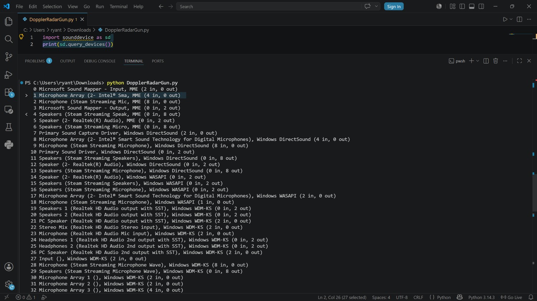Toggle the Secondary Side Bar
The width and height of the screenshot is (537, 301).
482,6
